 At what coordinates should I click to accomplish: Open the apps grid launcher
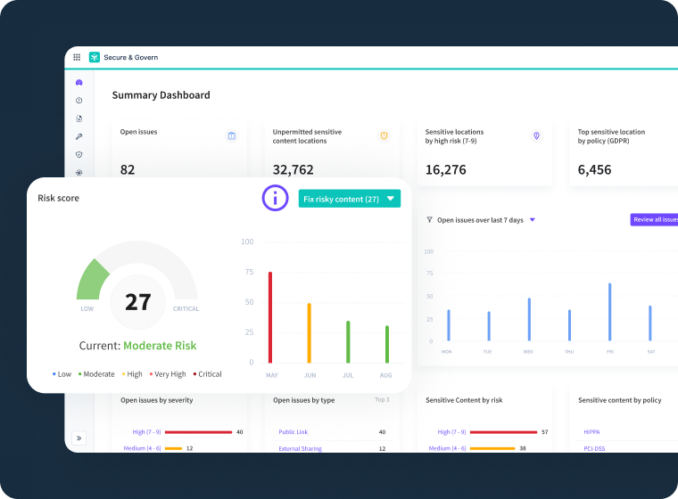[x=77, y=57]
